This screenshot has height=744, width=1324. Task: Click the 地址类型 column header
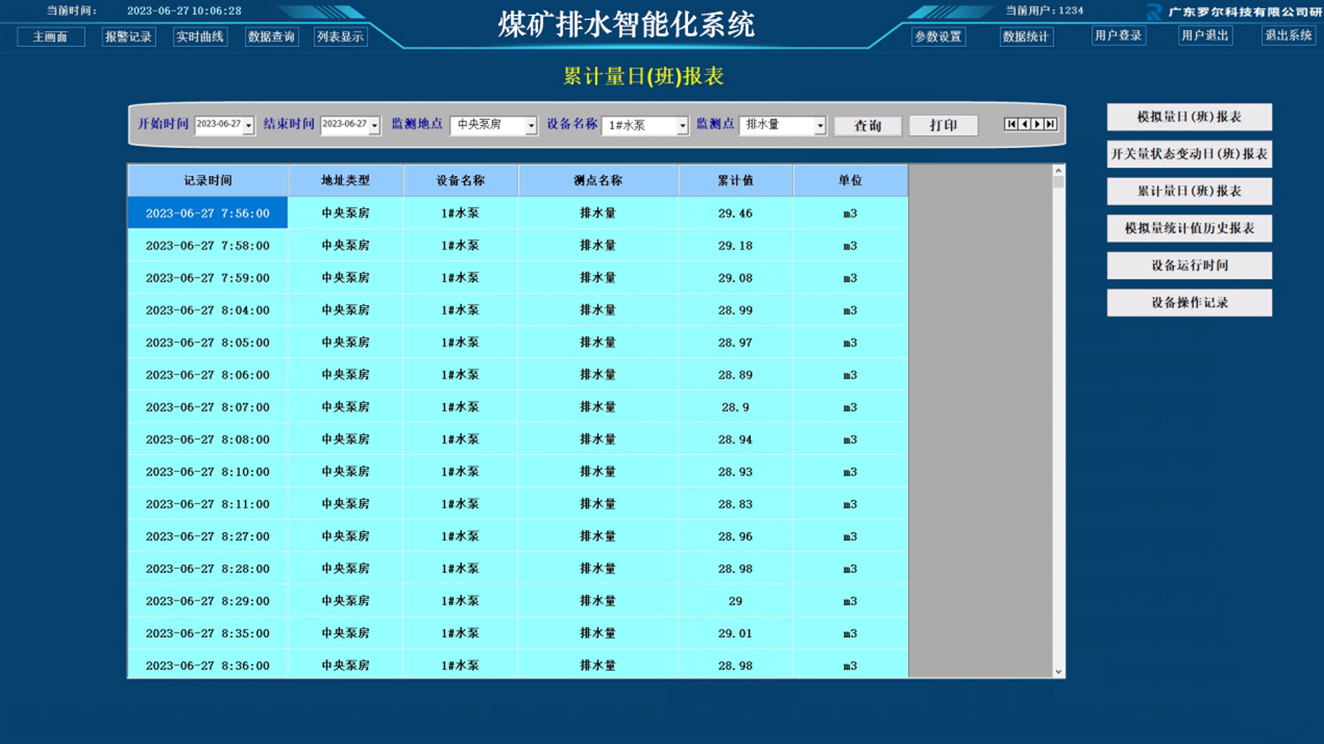(x=345, y=180)
